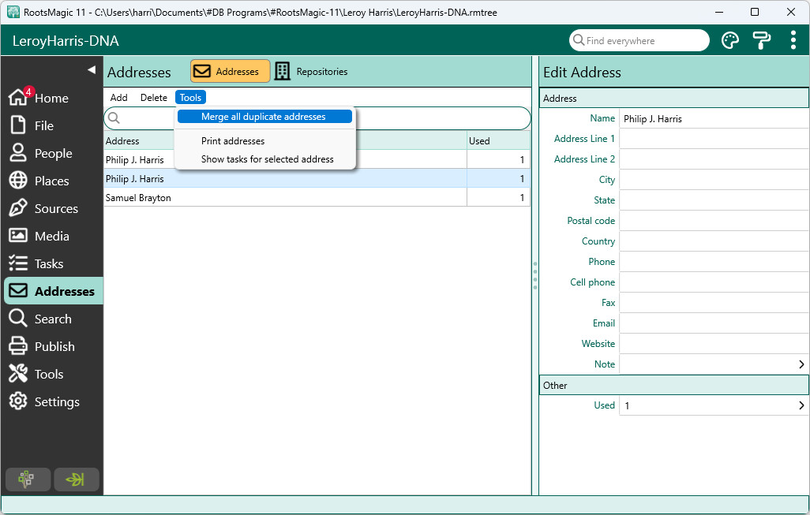This screenshot has width=810, height=515.
Task: Click the Cell phone field
Action: click(x=714, y=282)
